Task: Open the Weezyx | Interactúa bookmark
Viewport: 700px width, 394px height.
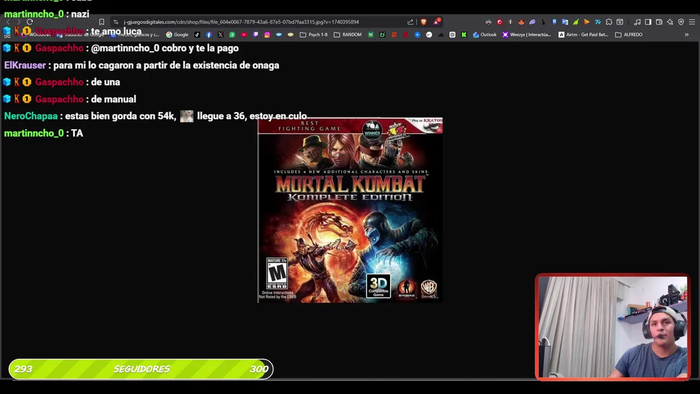Action: pos(527,34)
